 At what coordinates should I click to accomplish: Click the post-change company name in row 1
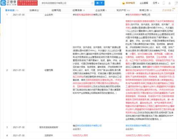point(138,15)
